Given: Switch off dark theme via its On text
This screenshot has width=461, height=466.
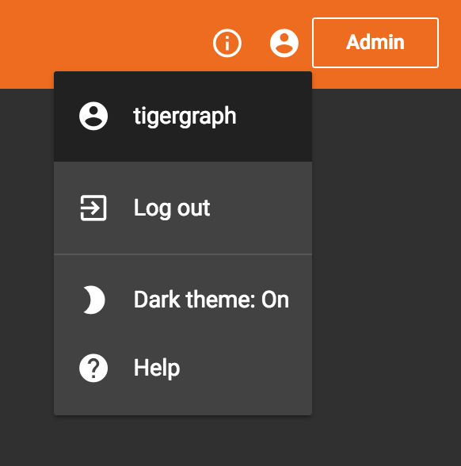Looking at the screenshot, I should (x=275, y=300).
